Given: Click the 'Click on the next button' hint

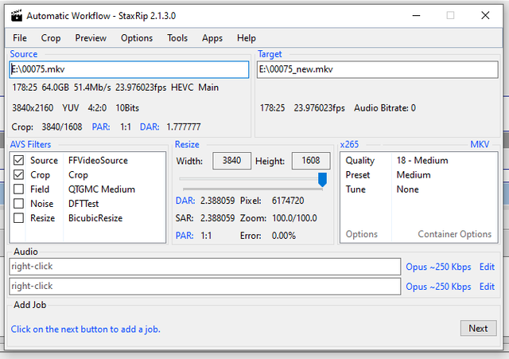Looking at the screenshot, I should coord(86,330).
